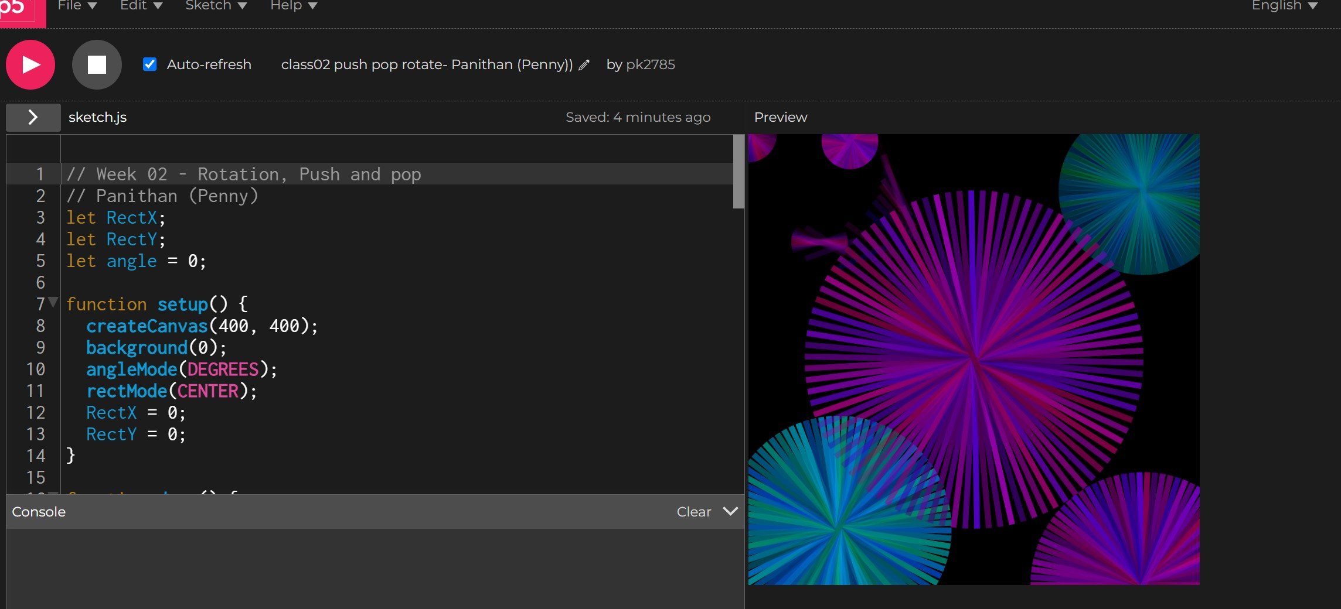Click the angleMode(DEGREES) line

pos(182,369)
